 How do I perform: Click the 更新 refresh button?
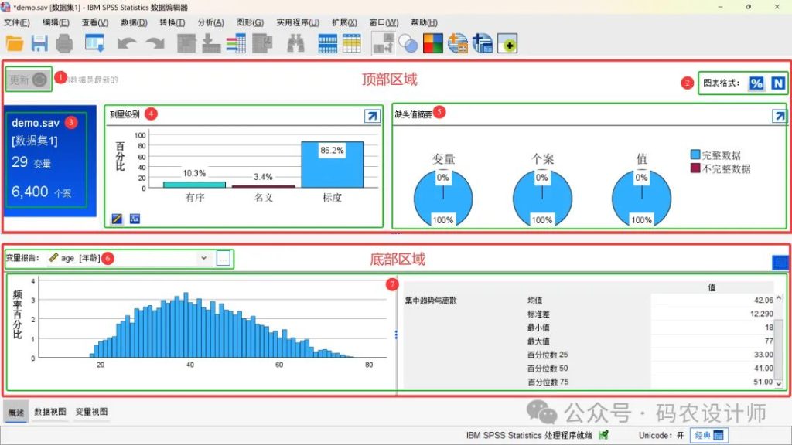29,80
